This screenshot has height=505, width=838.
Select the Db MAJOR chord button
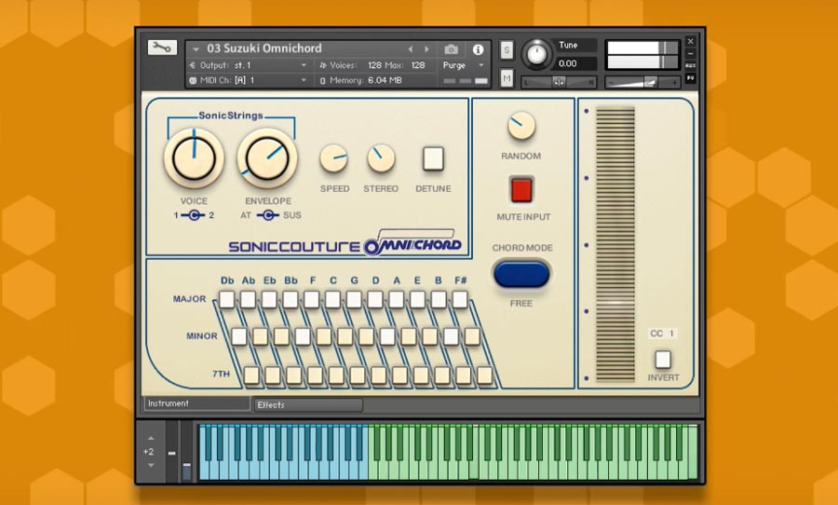click(x=226, y=300)
